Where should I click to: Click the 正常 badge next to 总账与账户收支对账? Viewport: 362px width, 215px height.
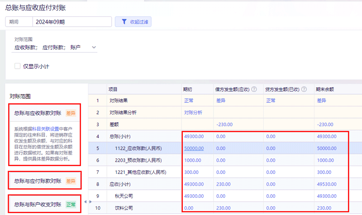click(71, 205)
